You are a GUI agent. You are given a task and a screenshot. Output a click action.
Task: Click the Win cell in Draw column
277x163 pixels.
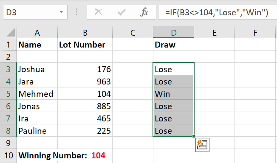coord(173,93)
